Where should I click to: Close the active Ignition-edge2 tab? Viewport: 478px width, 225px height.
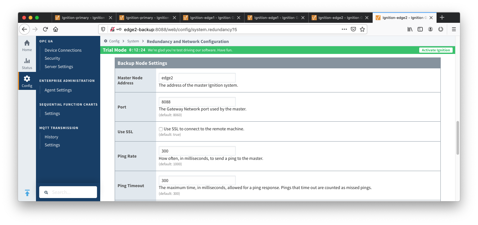click(431, 18)
